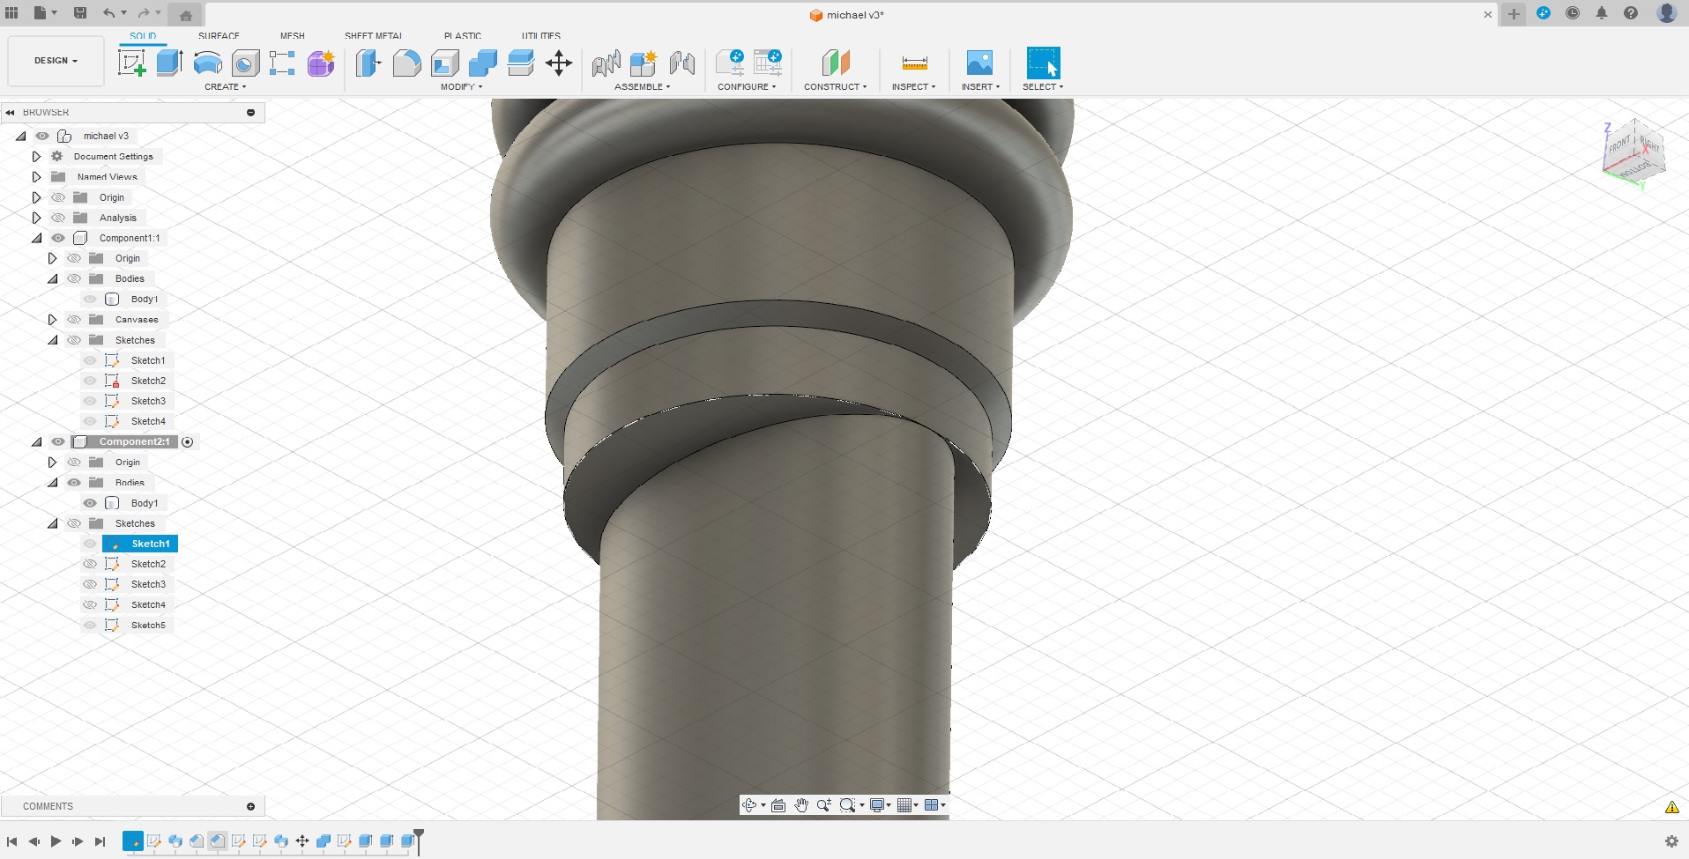
Task: Switch to the SURFACE tab
Action: [218, 35]
